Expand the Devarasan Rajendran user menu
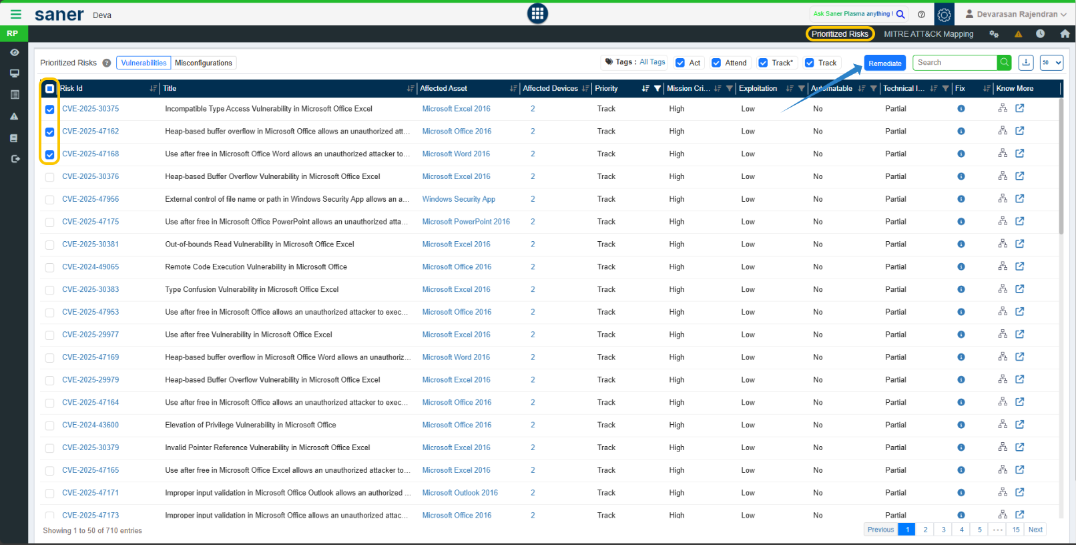Screen dimensions: 1076x545 tap(1015, 14)
